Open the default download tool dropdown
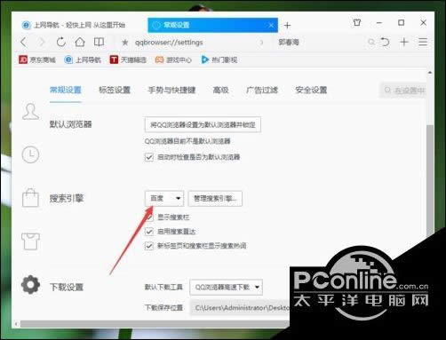Viewport: 446px width, 340px height. coord(226,287)
